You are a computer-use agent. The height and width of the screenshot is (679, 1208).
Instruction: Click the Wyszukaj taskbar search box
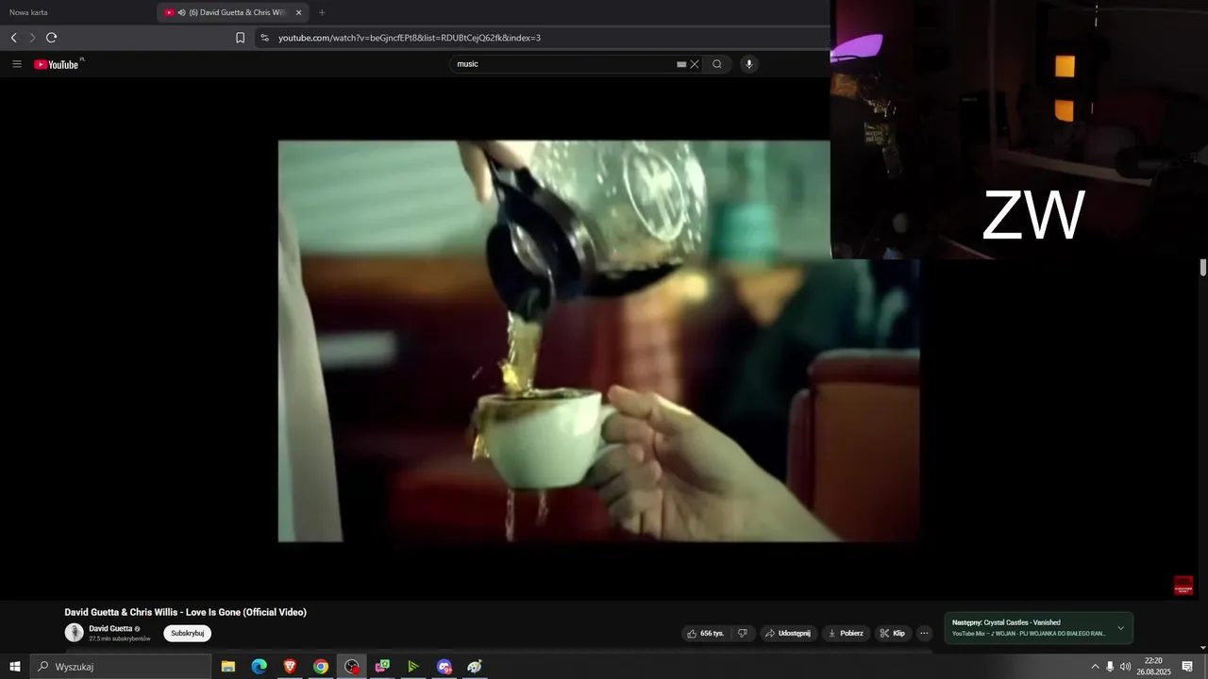121,667
